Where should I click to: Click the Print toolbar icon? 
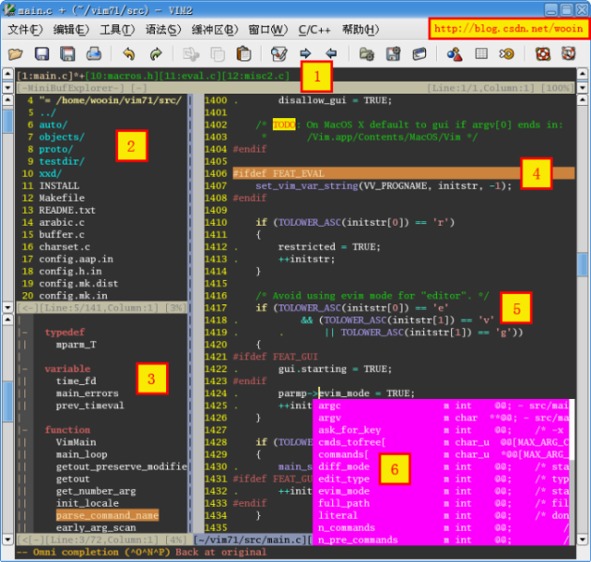94,54
